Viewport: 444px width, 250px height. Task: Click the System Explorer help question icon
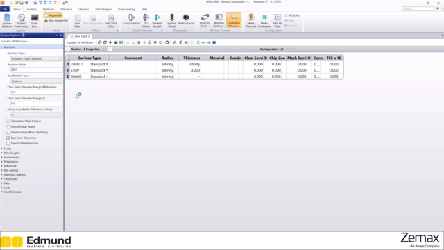click(23, 35)
